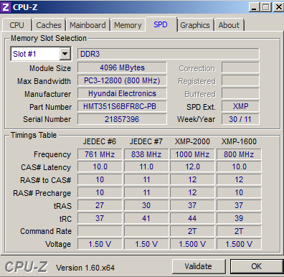Close the CPU-Z window
The height and width of the screenshot is (277, 284).
pos(278,7)
